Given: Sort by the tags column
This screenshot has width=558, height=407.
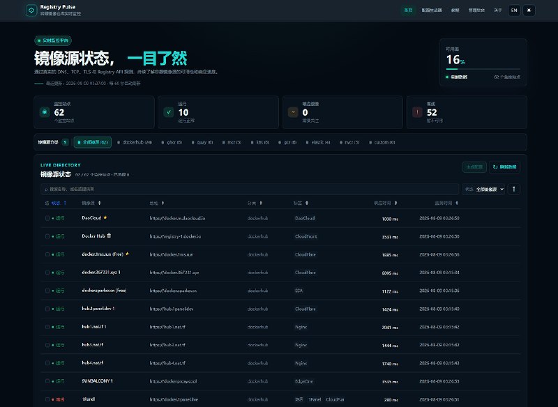Looking at the screenshot, I should point(301,203).
